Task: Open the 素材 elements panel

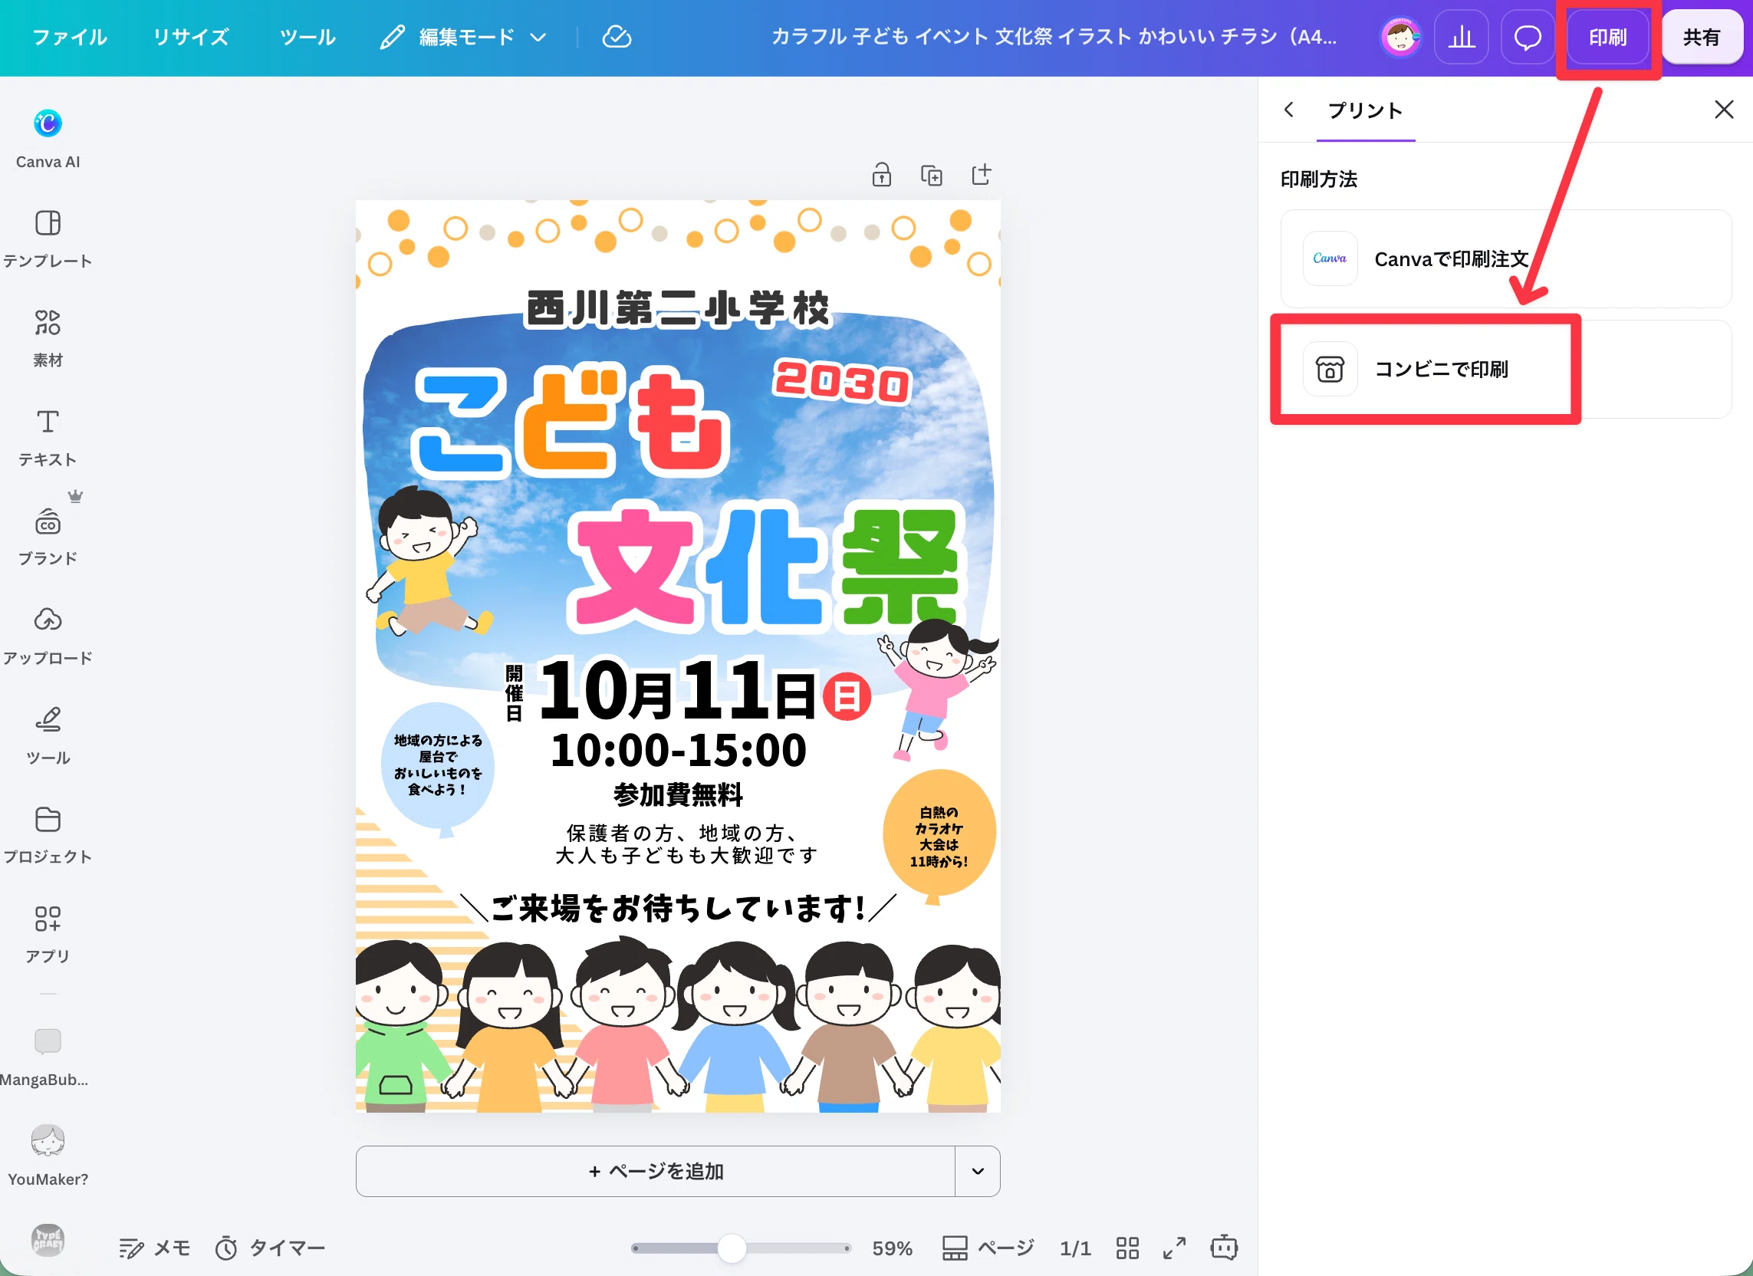Action: tap(47, 337)
